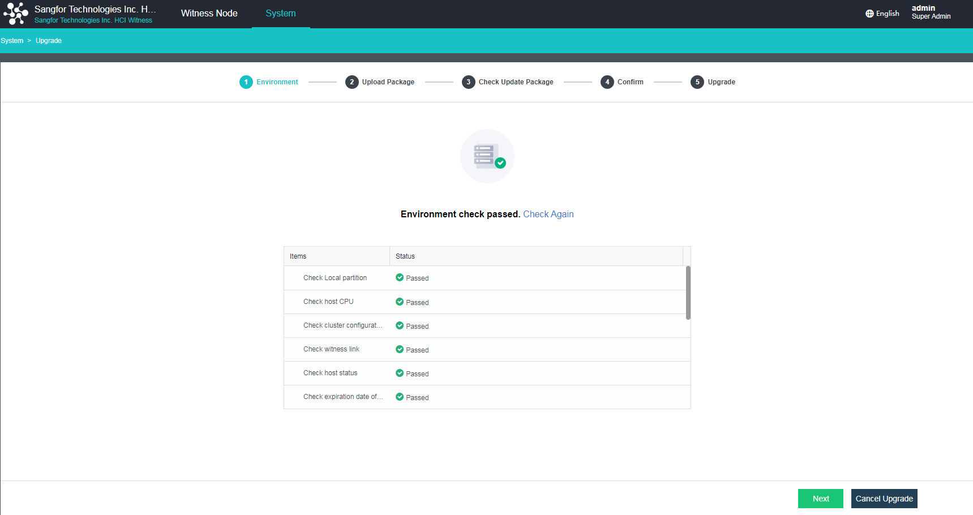Click step 4 Confirm circle icon
The image size is (973, 515).
point(607,82)
